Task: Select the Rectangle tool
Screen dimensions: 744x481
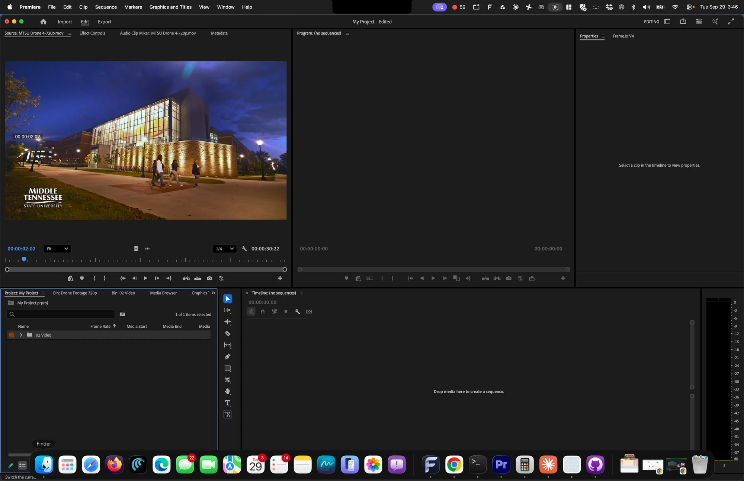Action: pos(227,368)
